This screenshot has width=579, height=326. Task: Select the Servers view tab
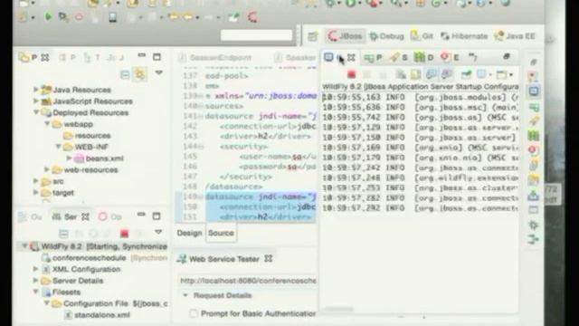[x=71, y=216]
